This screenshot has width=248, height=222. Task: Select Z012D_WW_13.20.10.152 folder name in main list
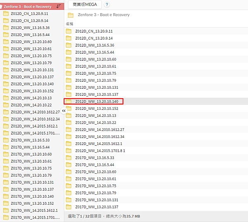(x=97, y=109)
